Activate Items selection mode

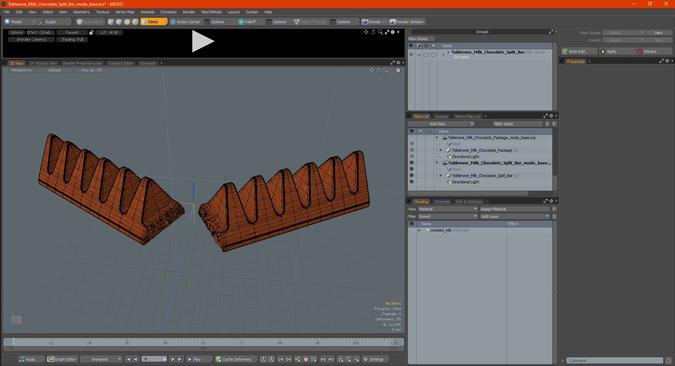pos(154,22)
